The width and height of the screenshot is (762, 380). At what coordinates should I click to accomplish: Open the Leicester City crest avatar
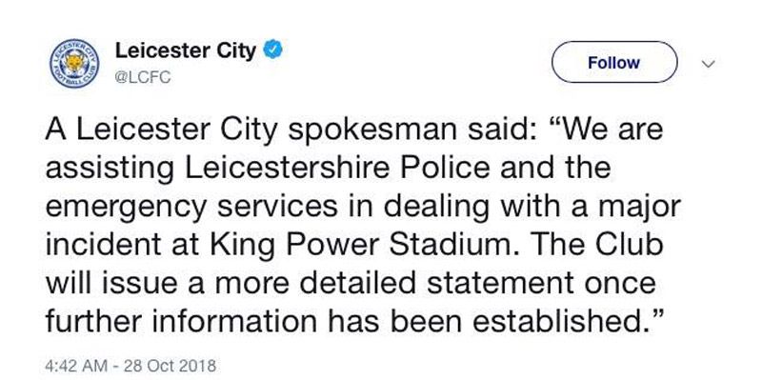pyautogui.click(x=74, y=63)
